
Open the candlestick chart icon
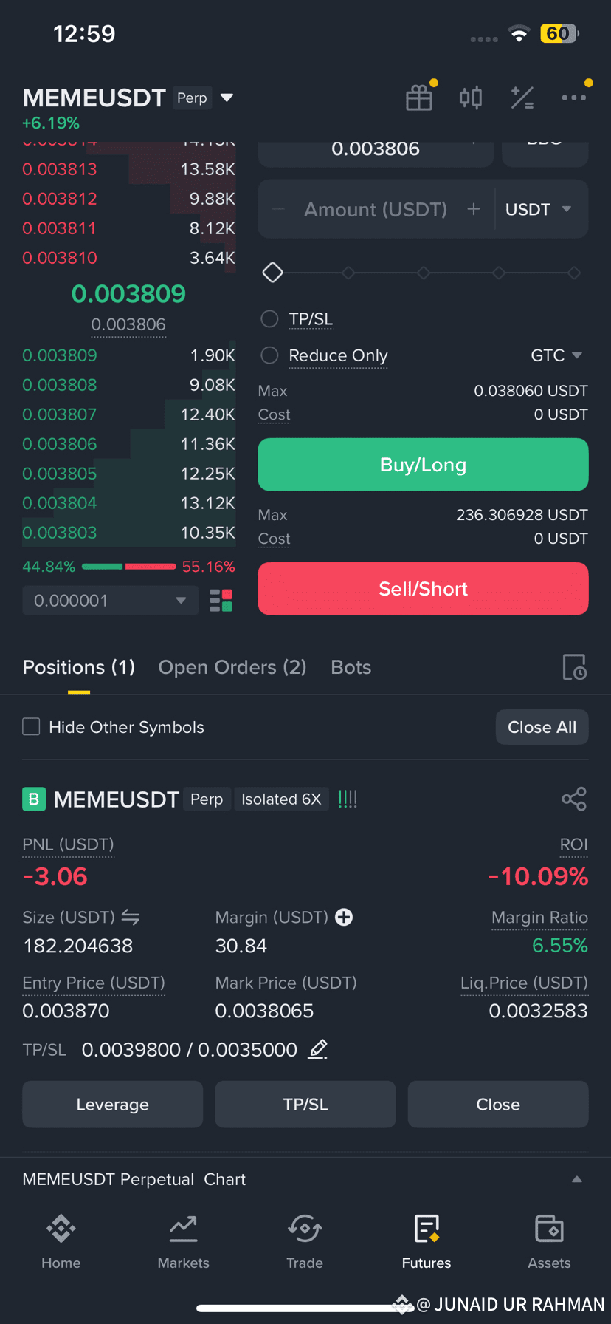[x=471, y=98]
